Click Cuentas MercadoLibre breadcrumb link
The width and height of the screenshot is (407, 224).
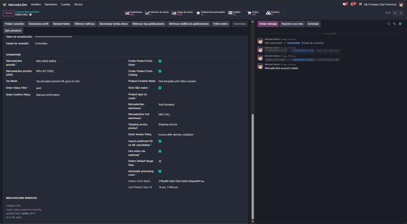tap(27, 12)
